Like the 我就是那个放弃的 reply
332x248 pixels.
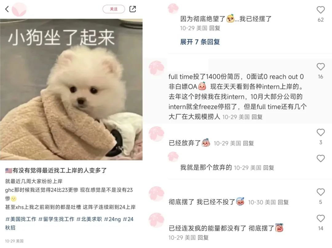[321, 158]
